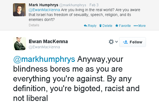159x105 pixels.
Task: Click the large @markhumphrys mention
Action: click(44, 59)
